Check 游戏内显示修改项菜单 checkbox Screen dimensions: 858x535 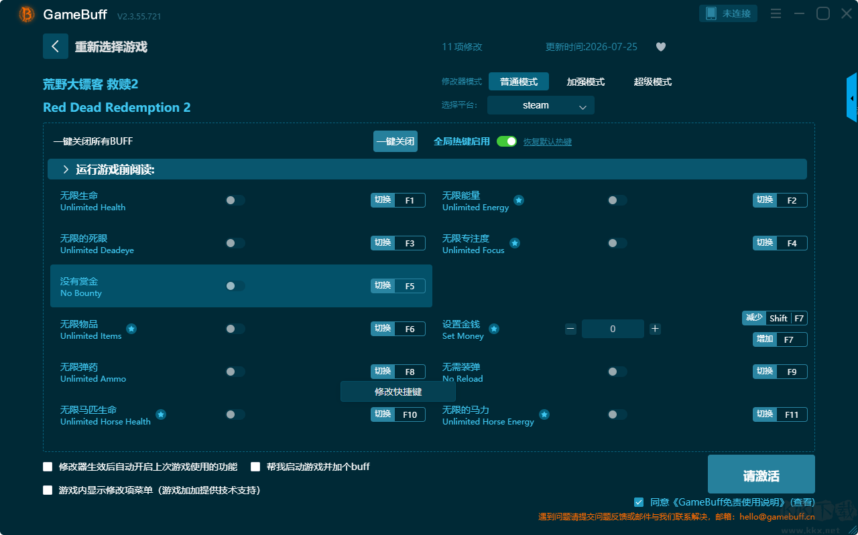click(48, 490)
